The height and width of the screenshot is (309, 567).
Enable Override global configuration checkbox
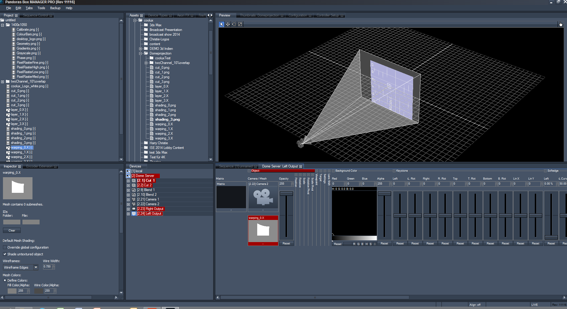point(5,247)
